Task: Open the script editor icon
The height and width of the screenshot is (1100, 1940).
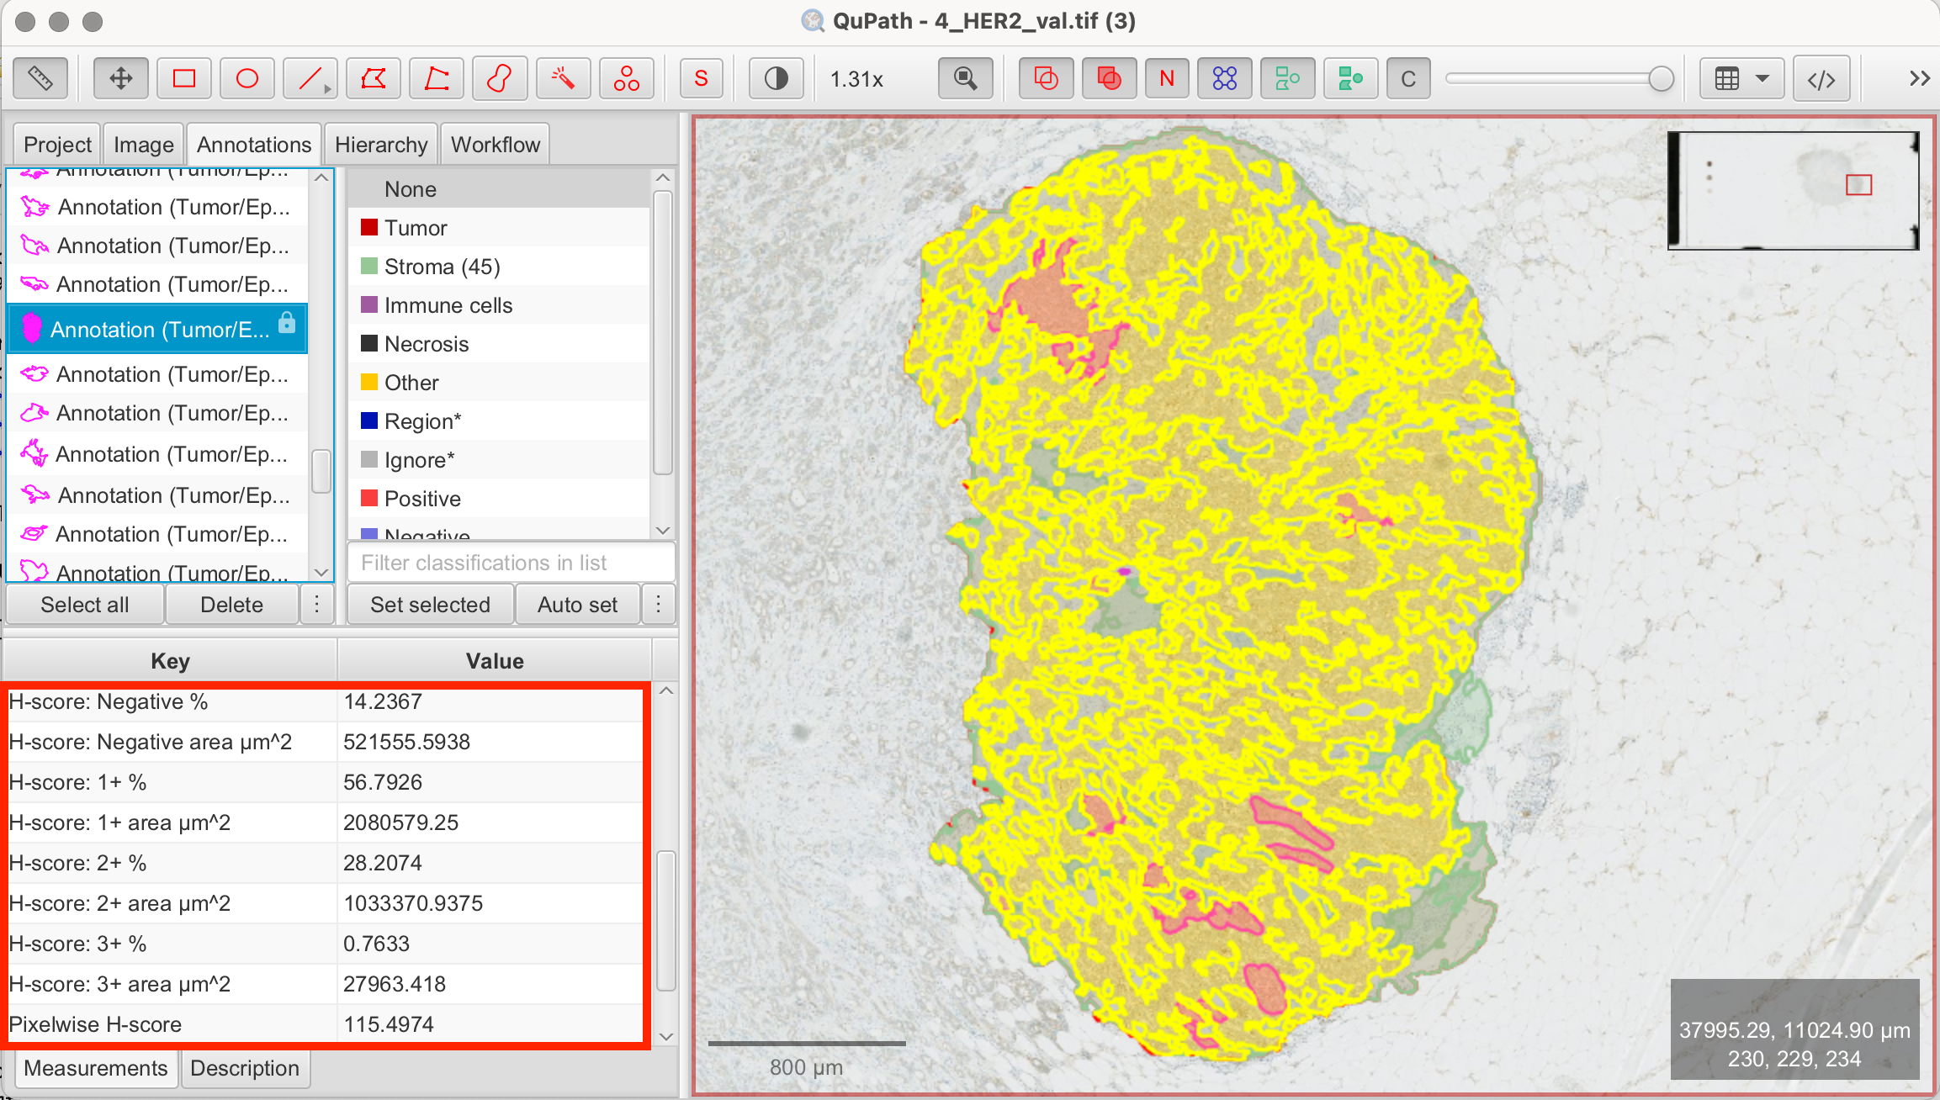Action: (1821, 79)
